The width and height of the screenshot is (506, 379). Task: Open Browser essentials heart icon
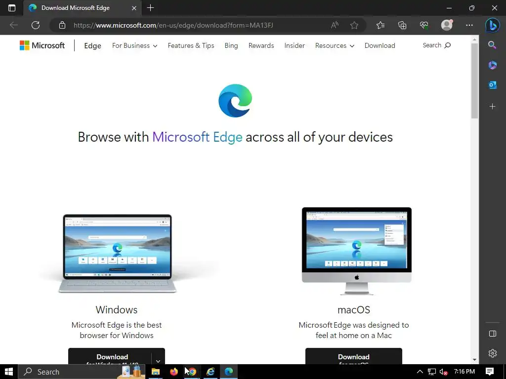coord(423,25)
